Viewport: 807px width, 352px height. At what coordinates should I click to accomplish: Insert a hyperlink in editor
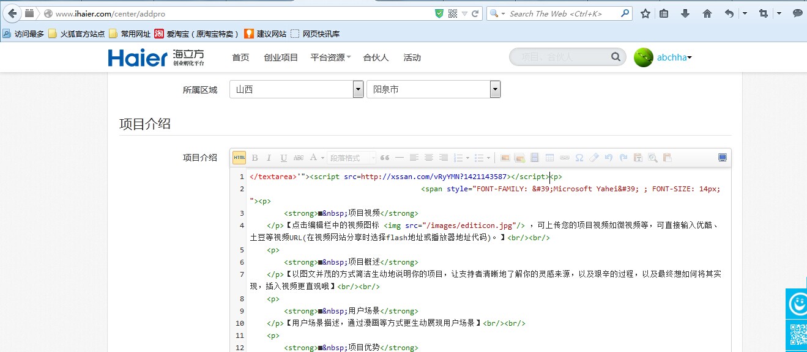point(564,158)
